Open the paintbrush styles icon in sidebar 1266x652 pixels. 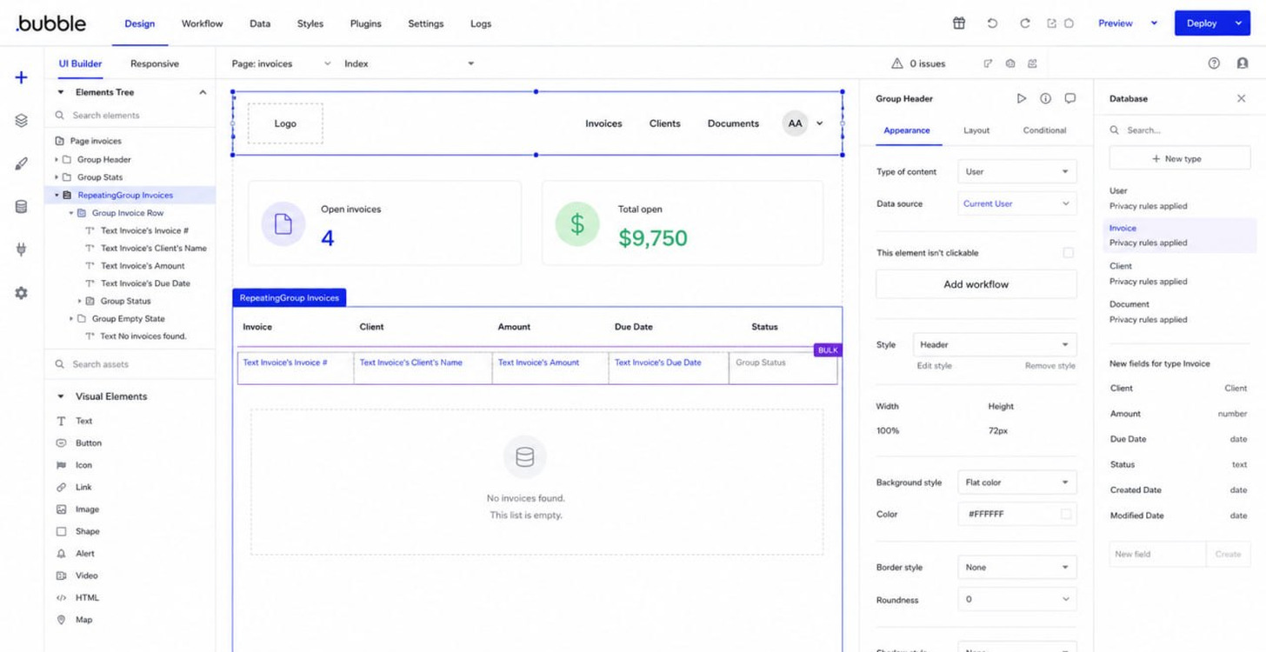point(22,163)
